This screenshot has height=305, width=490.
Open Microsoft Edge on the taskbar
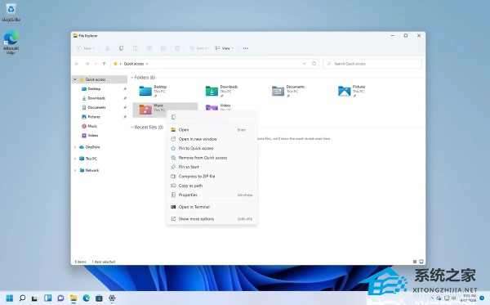(87, 298)
